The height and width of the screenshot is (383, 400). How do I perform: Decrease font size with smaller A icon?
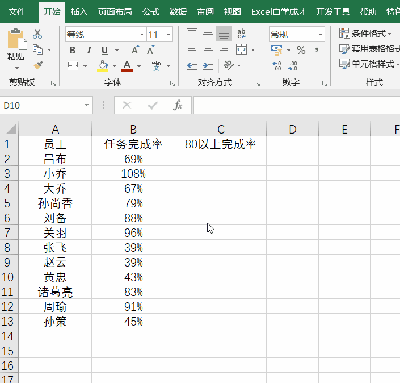pyautogui.click(x=151, y=50)
